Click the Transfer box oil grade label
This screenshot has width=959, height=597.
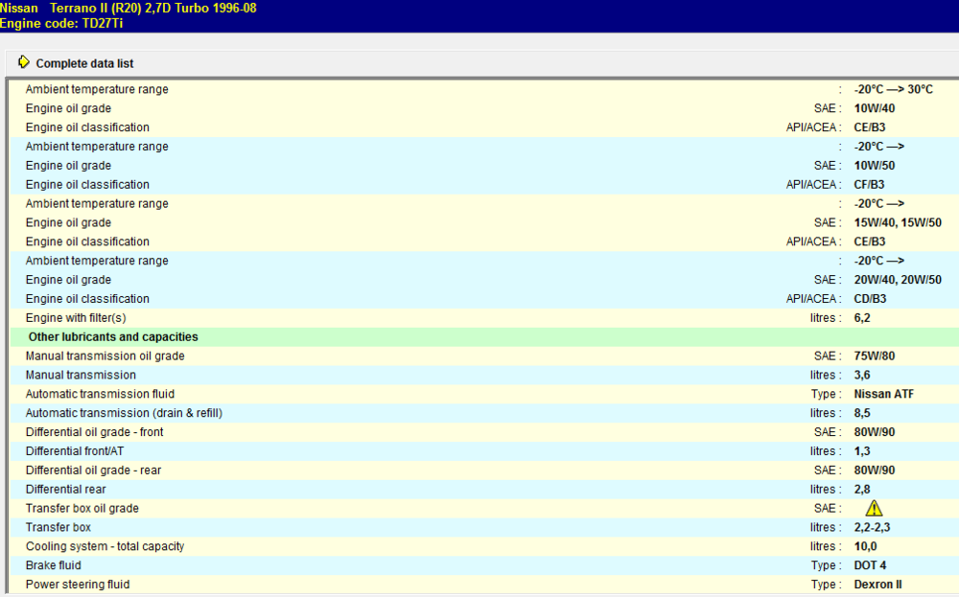click(82, 509)
